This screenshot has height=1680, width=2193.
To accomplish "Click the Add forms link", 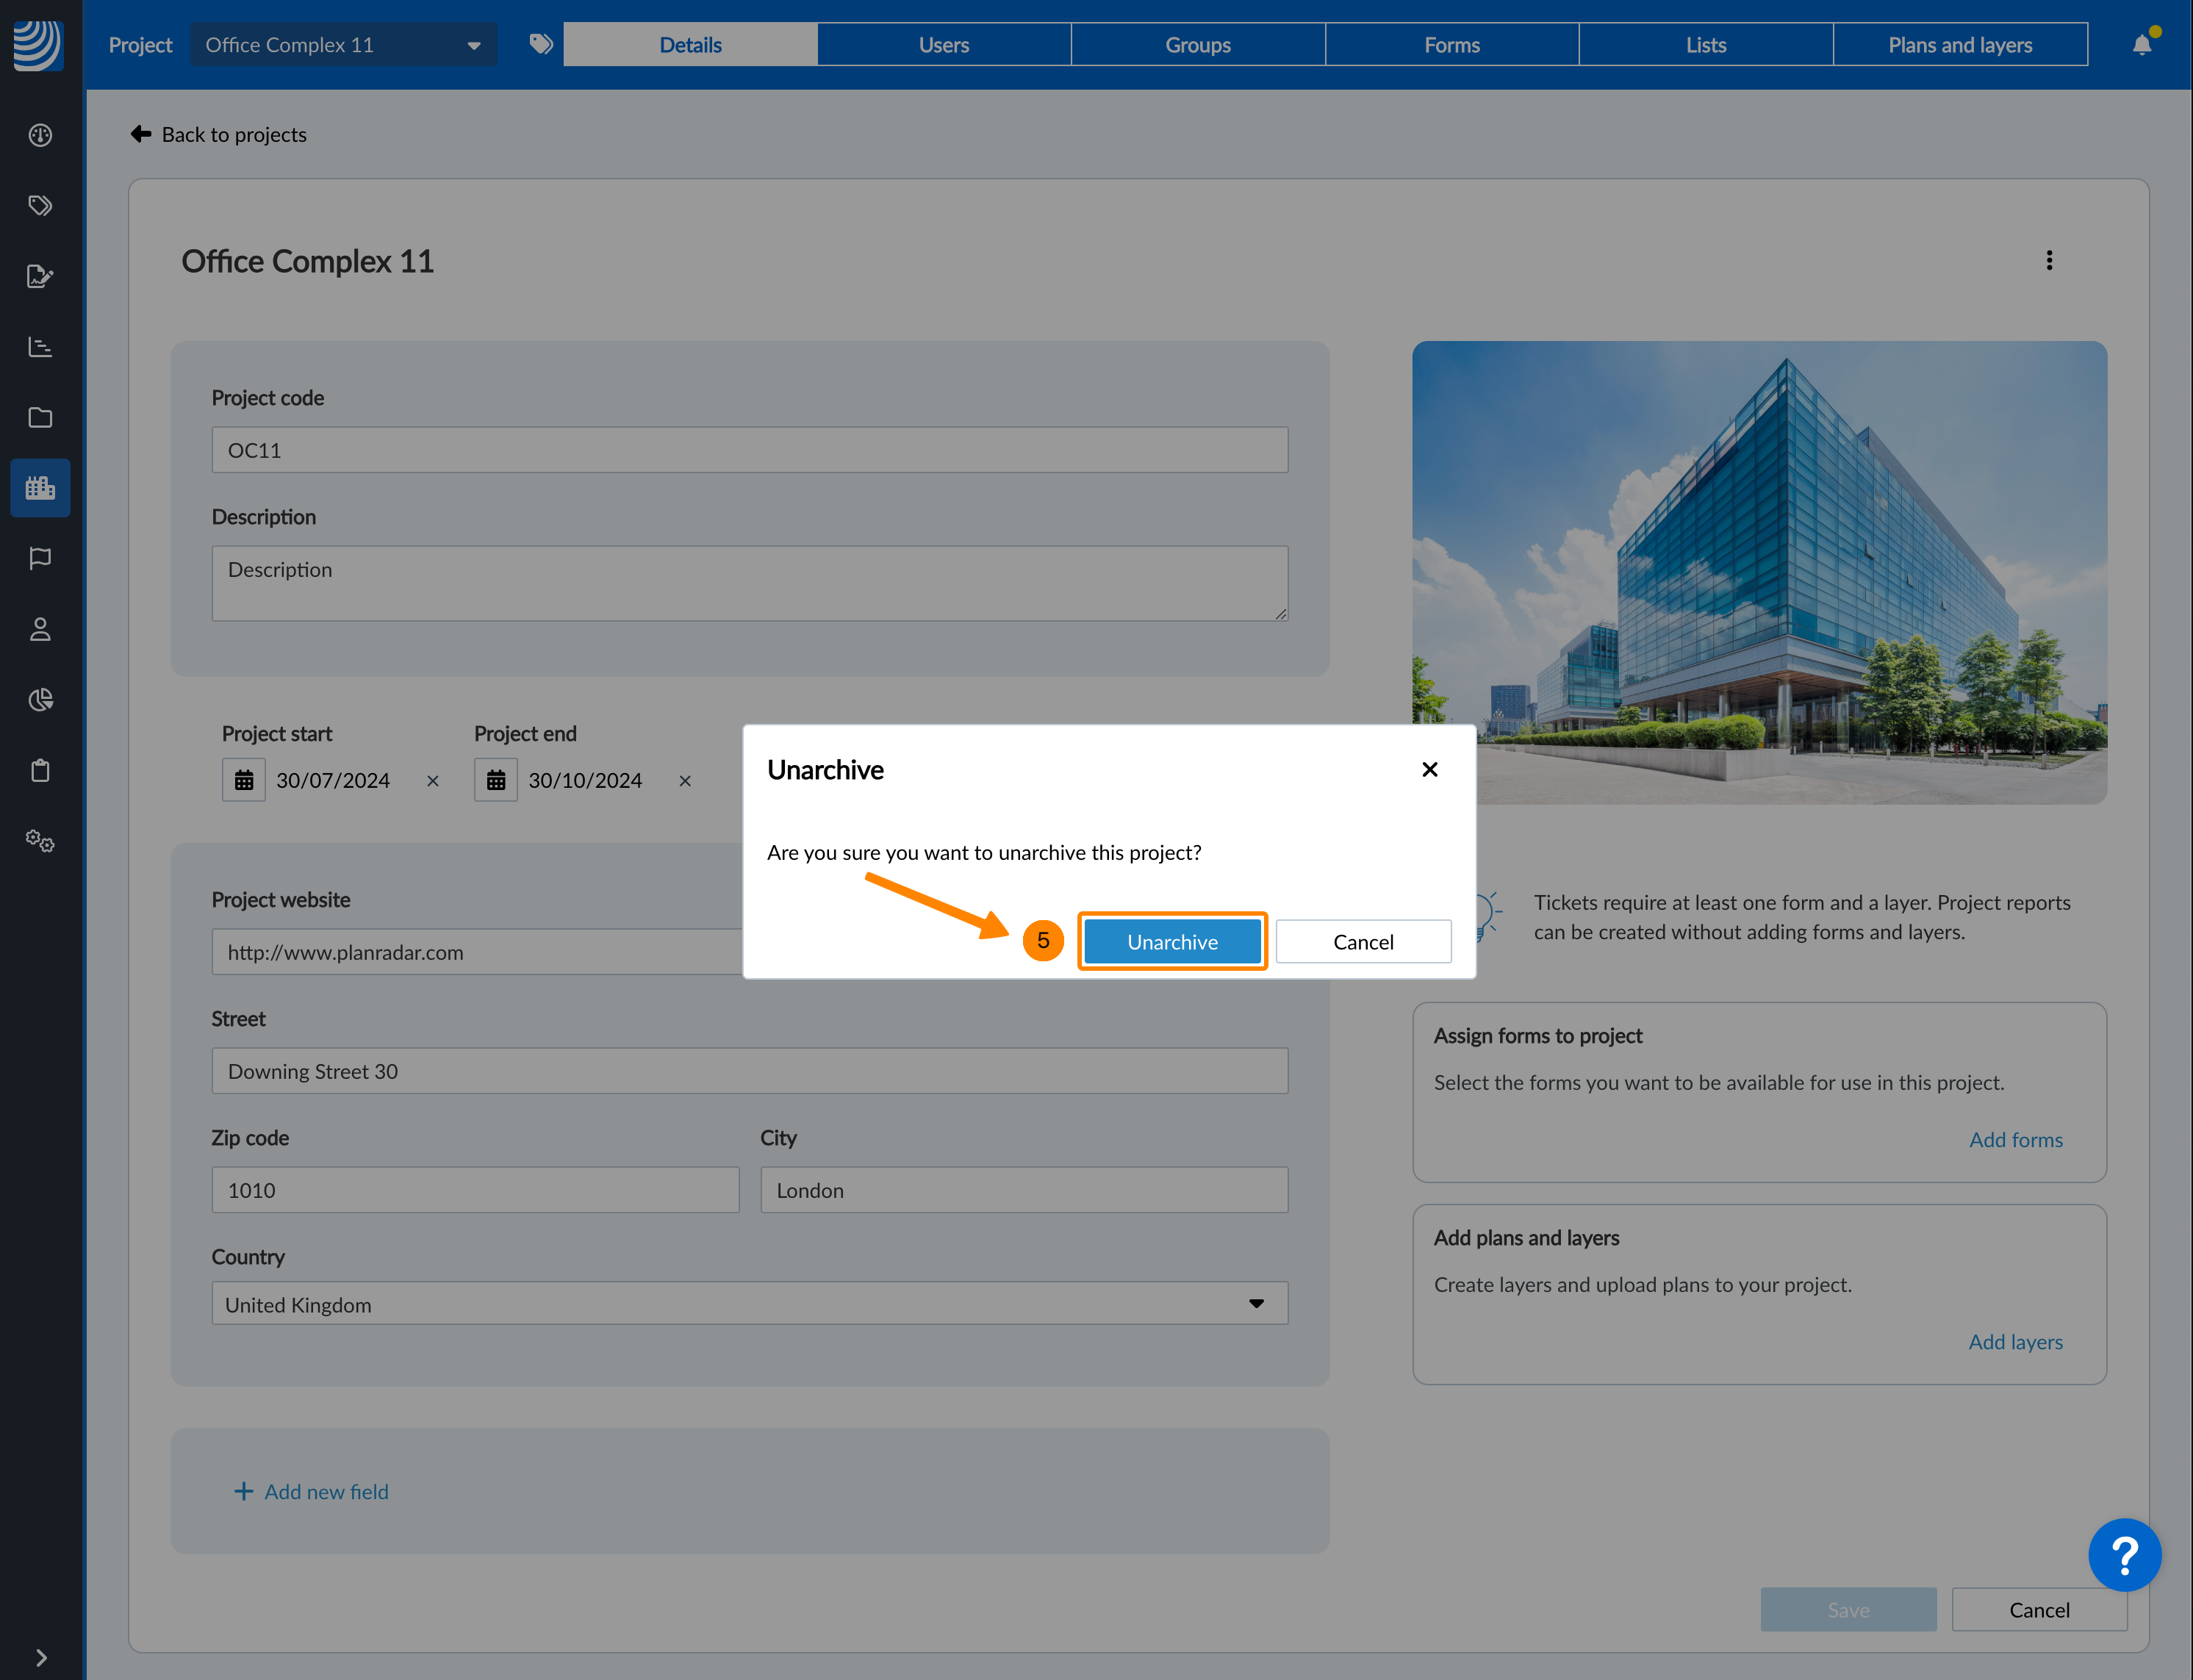I will tap(2015, 1140).
